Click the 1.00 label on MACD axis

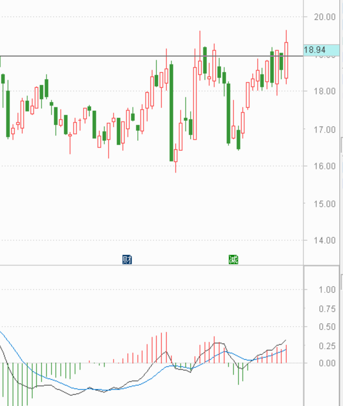tap(327, 289)
